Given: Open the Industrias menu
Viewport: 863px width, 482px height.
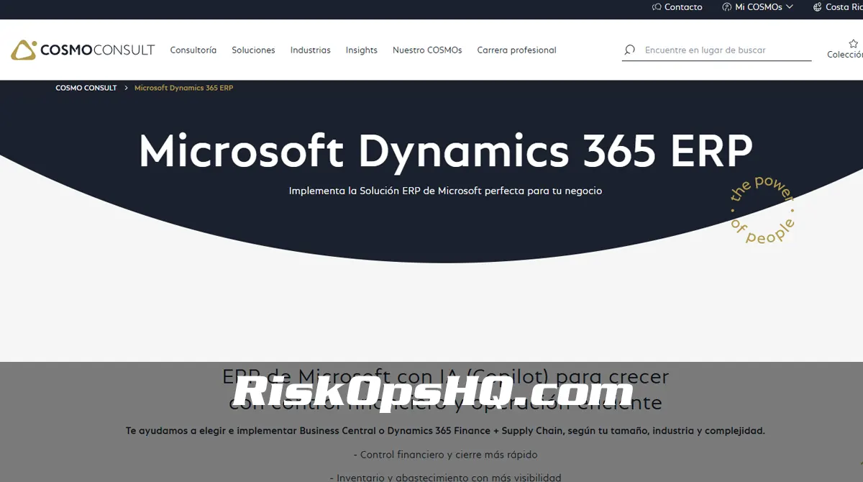Looking at the screenshot, I should pyautogui.click(x=311, y=50).
